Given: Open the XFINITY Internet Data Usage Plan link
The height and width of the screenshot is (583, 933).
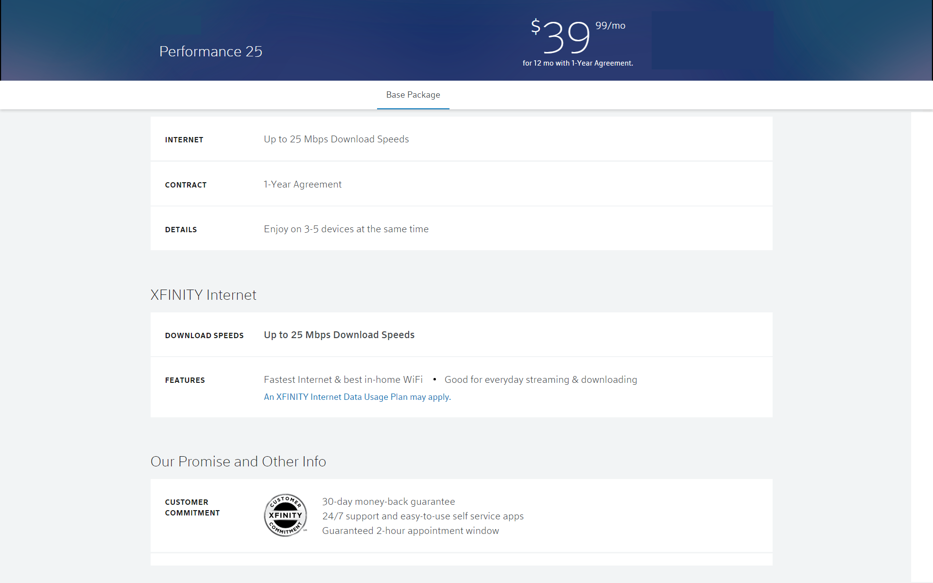Looking at the screenshot, I should (x=357, y=397).
